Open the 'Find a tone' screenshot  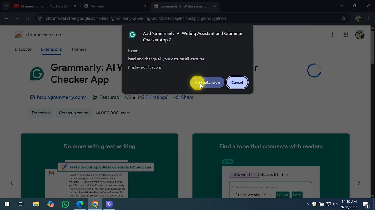[x=271, y=166]
